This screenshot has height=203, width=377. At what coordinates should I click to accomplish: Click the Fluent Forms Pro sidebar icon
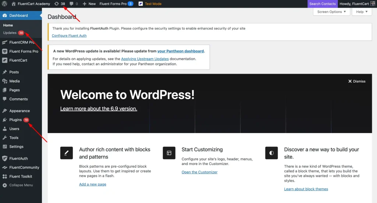[x=4, y=51]
